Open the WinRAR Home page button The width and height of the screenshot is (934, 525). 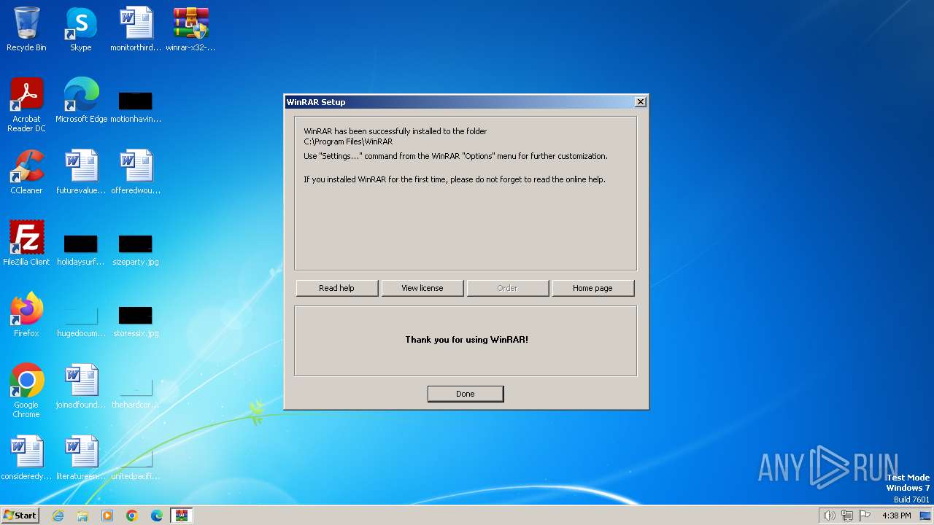(x=593, y=288)
